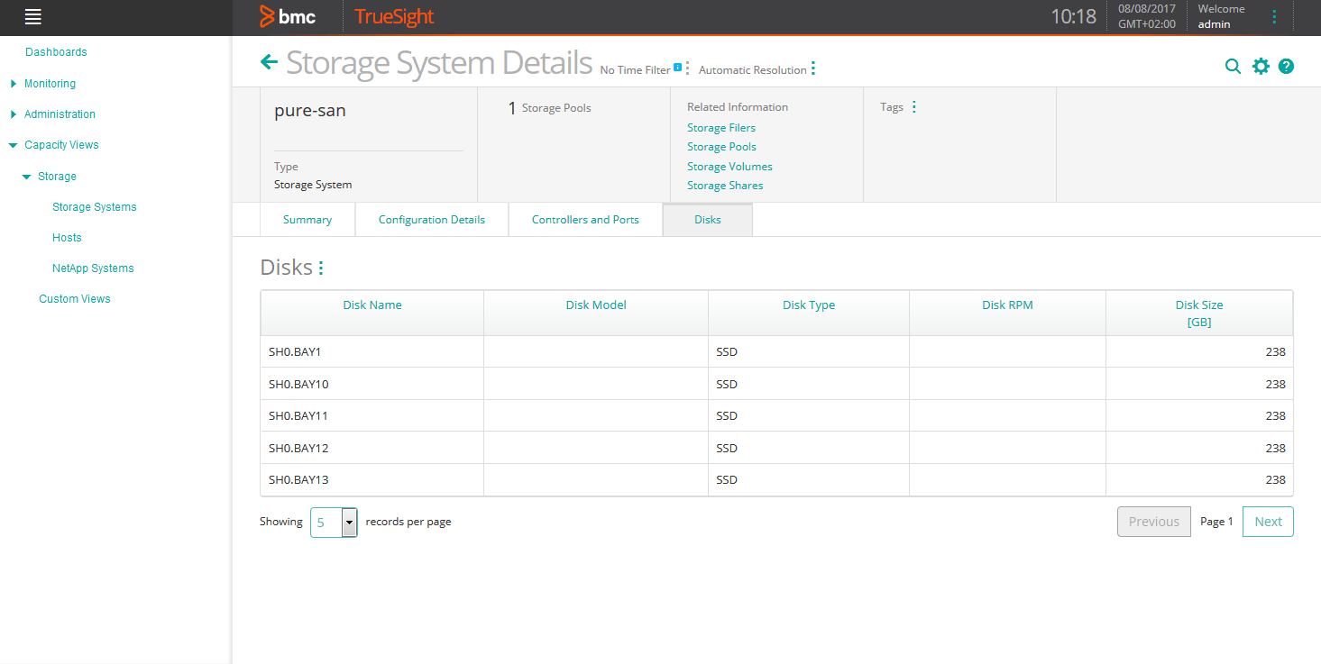Switch to the Controllers and Ports tab

[585, 220]
